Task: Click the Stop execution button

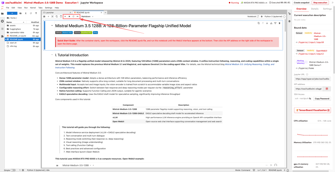Action: [320, 2]
